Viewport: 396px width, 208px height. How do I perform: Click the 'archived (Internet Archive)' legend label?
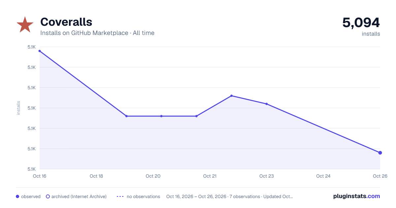(x=79, y=196)
